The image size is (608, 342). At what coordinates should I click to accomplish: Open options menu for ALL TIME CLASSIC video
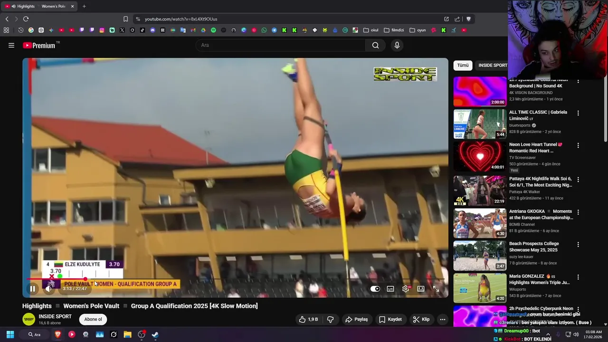(x=578, y=113)
